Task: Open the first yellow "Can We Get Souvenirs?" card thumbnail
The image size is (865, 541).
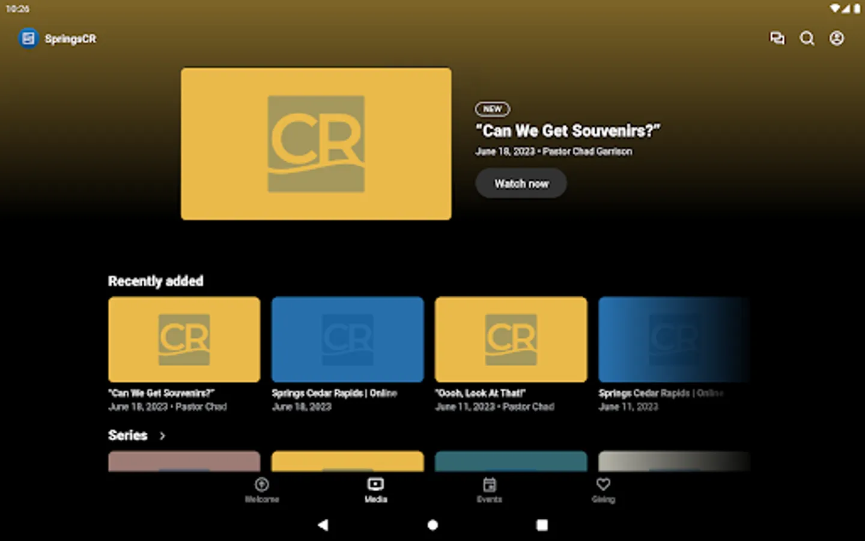Action: (184, 339)
